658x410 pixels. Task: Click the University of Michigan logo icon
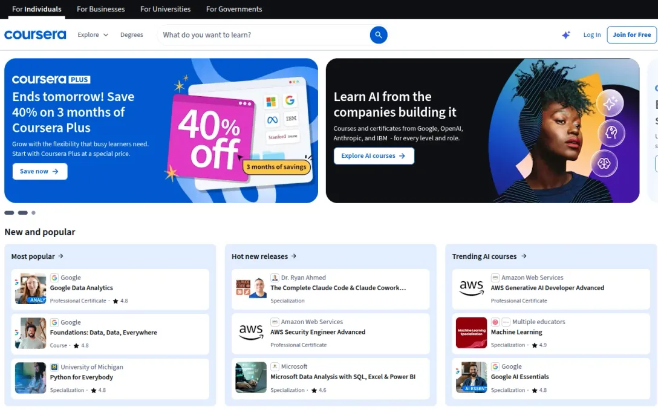tap(54, 367)
